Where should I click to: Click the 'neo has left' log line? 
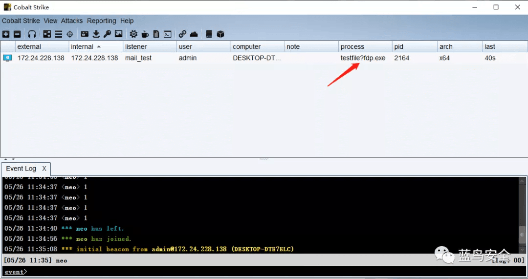(64, 228)
